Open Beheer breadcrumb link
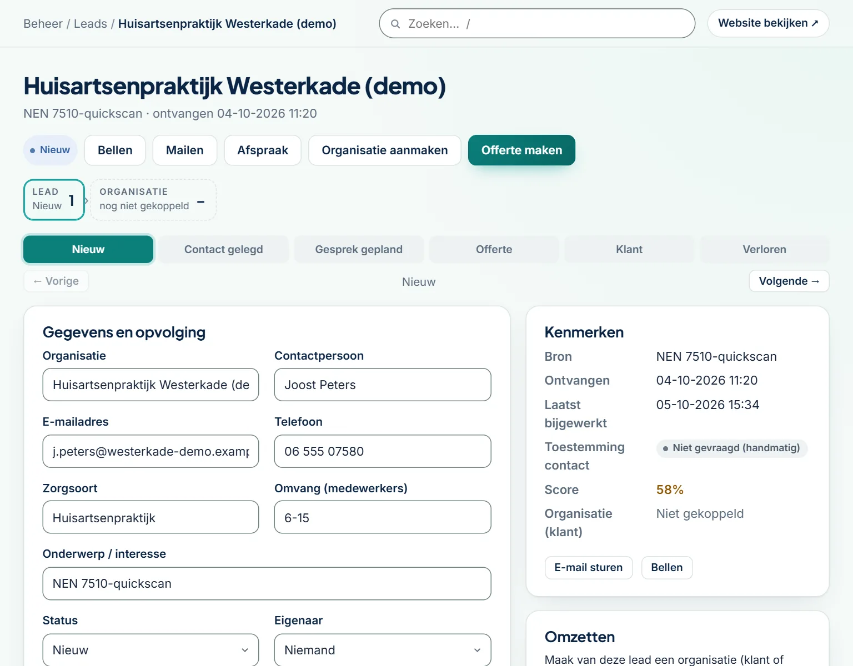The image size is (853, 666). point(43,24)
